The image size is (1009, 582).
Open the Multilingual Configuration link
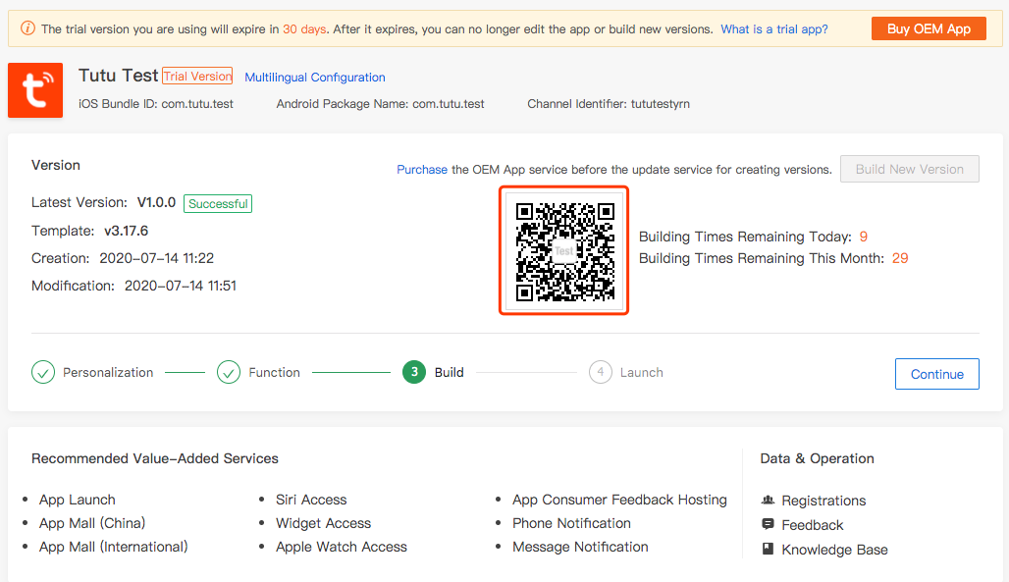tap(315, 78)
